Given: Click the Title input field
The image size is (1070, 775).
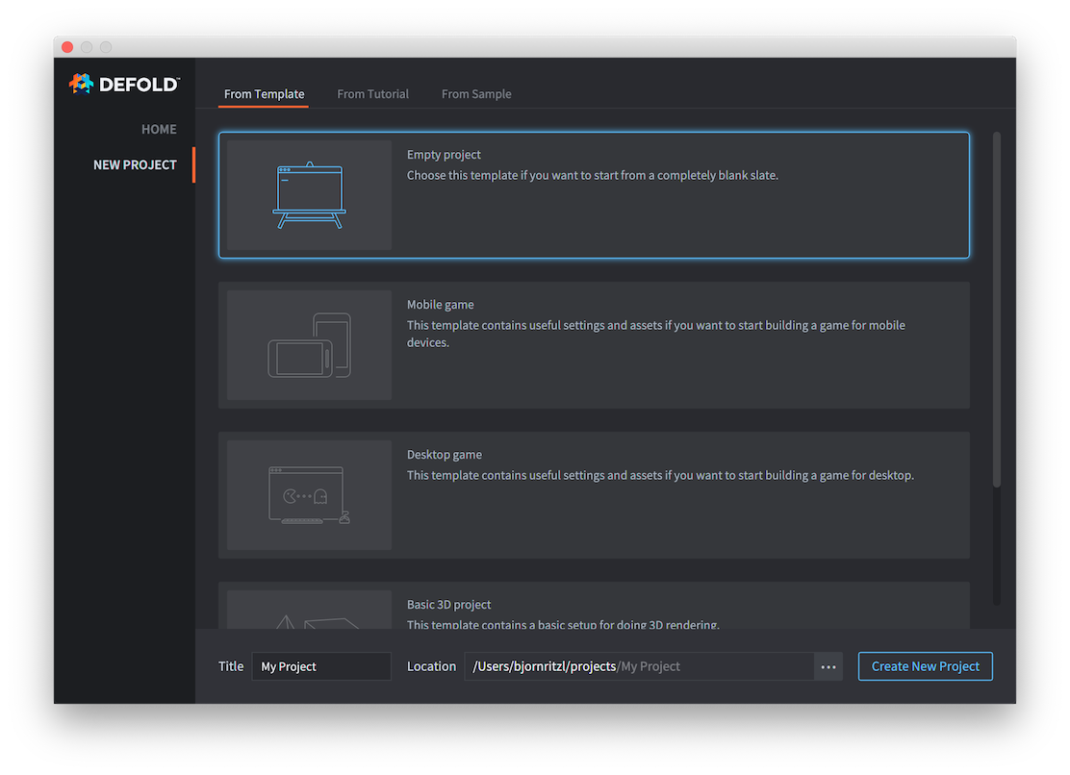Looking at the screenshot, I should (x=321, y=666).
